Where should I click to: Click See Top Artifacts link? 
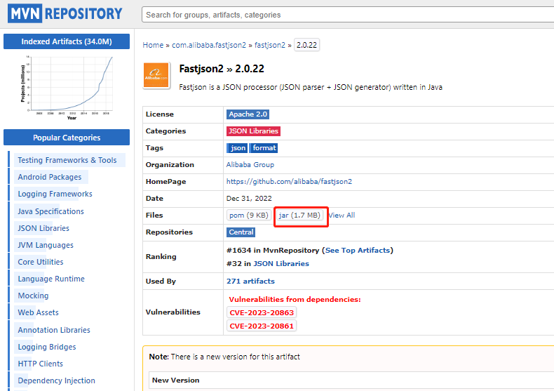(x=358, y=251)
